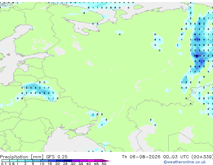
Task: Pick the 0.5–1 mm legend color swatch
Action: [x=13, y=161]
